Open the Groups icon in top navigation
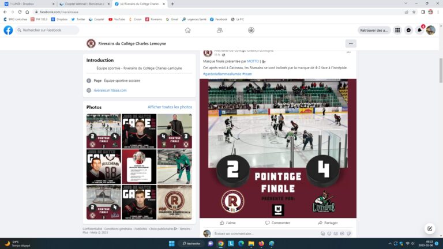The image size is (443, 249). pyautogui.click(x=251, y=30)
